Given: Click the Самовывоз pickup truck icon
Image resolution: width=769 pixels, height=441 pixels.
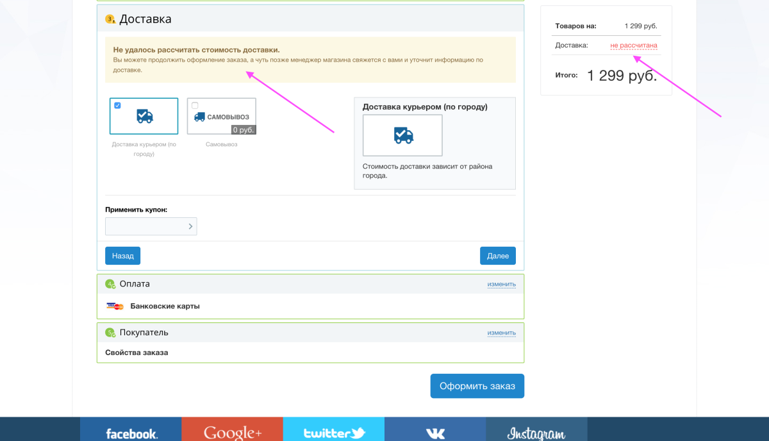Looking at the screenshot, I should point(199,117).
